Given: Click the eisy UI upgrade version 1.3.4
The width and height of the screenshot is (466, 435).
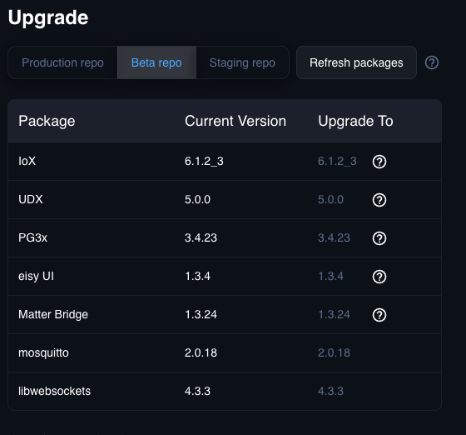Looking at the screenshot, I should click(330, 277).
